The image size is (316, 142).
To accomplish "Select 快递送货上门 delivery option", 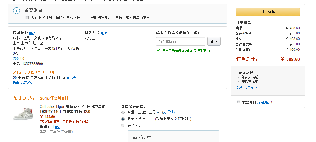I will [123, 119].
